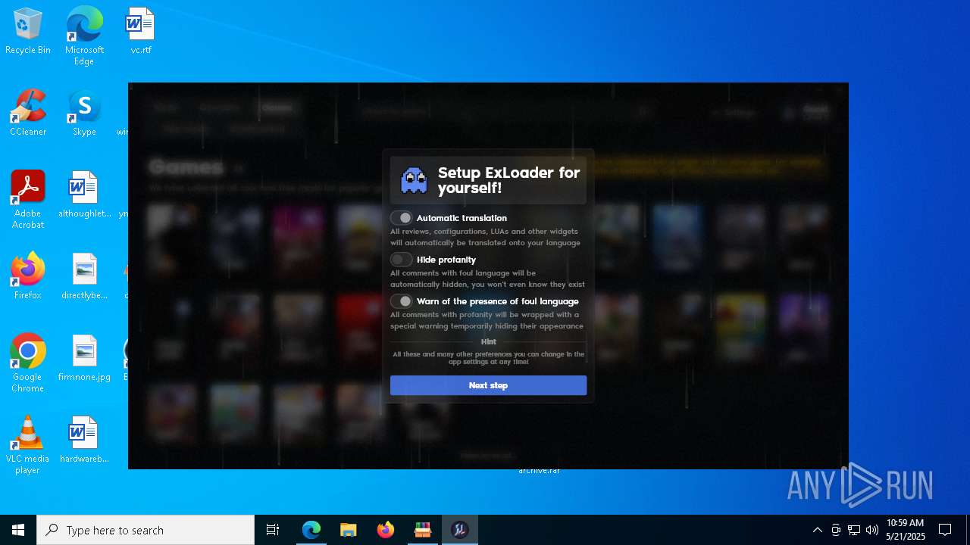
Task: Open WinRAR from the taskbar
Action: (x=423, y=530)
